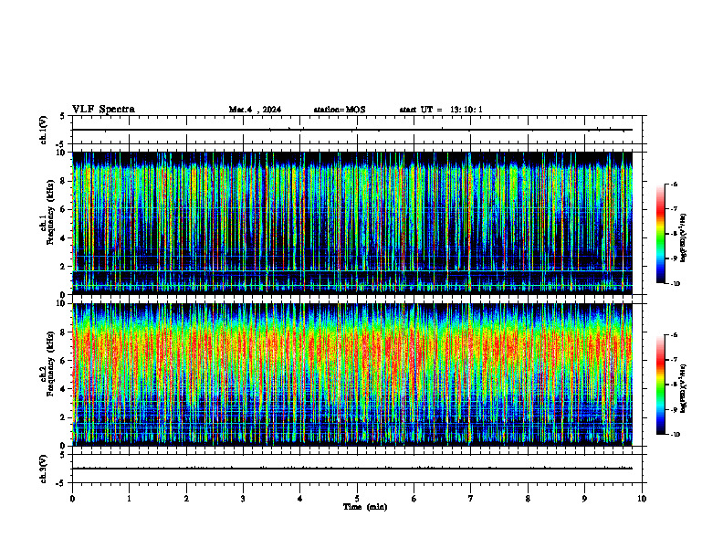Click the 'station=MOS' label

click(x=340, y=110)
